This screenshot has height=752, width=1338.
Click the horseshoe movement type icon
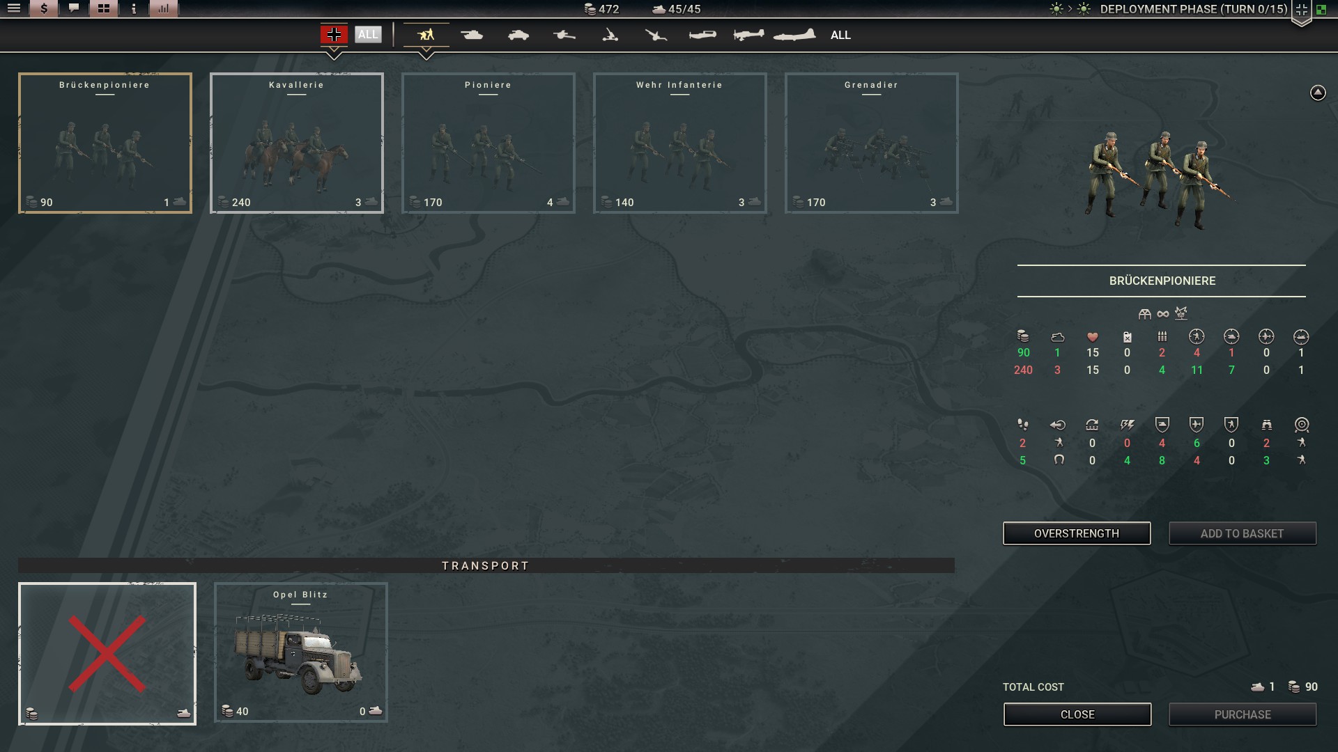point(1059,460)
